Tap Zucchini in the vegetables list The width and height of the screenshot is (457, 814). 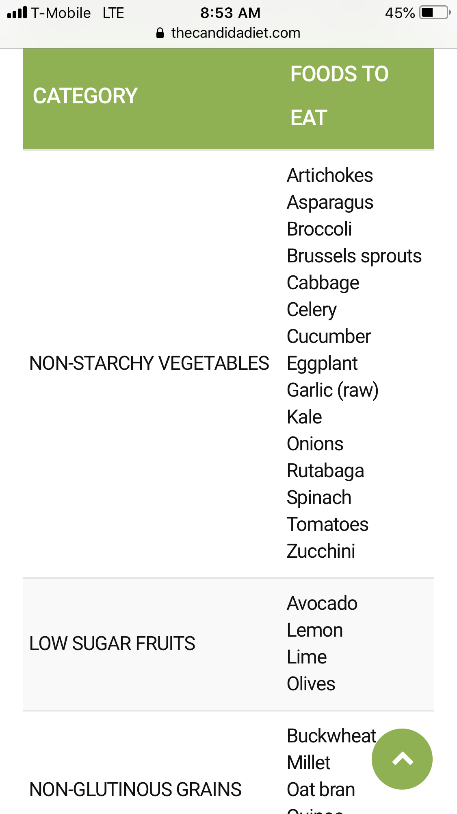tap(321, 551)
